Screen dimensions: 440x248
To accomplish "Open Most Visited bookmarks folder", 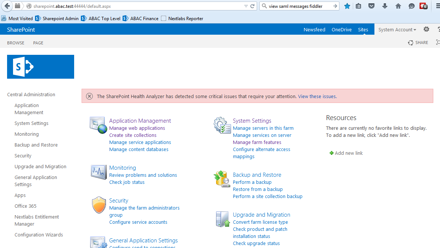I will [x=17, y=19].
